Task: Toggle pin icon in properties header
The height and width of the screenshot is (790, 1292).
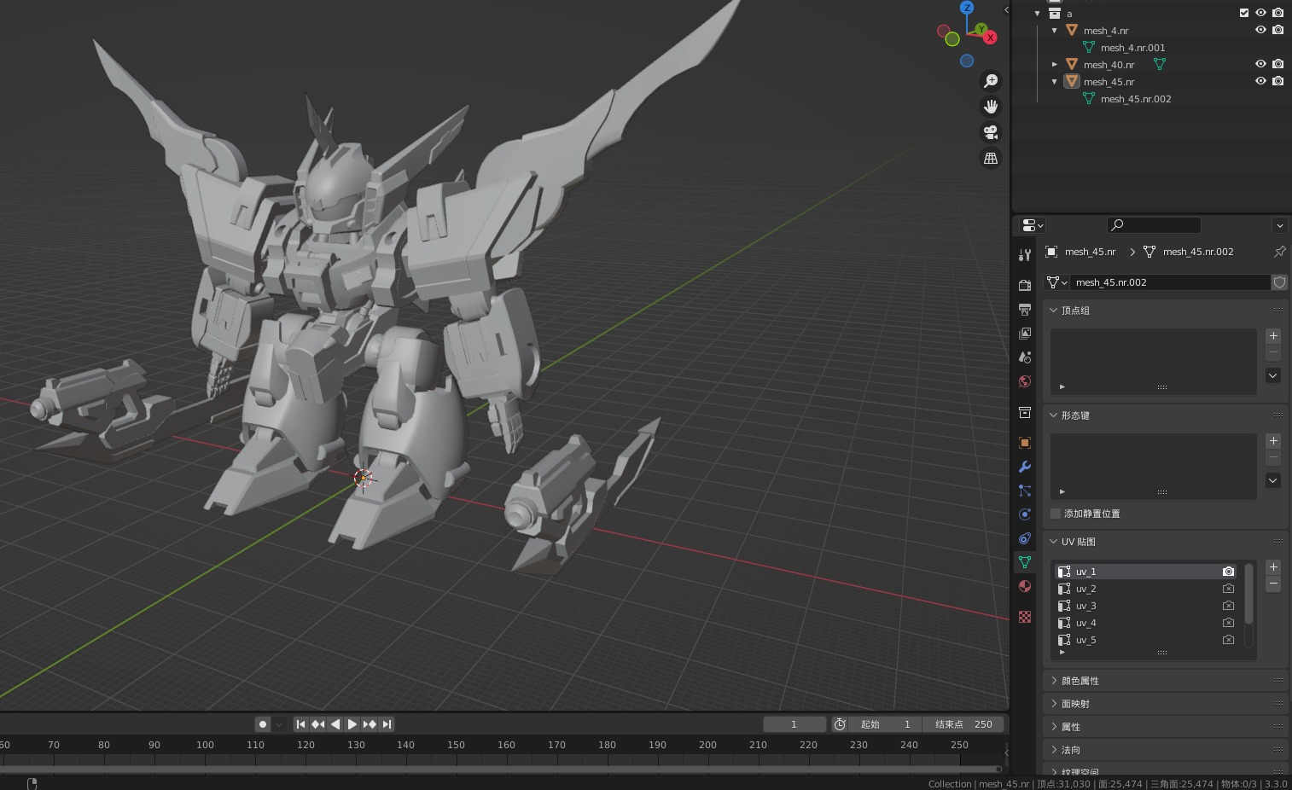Action: [x=1279, y=252]
